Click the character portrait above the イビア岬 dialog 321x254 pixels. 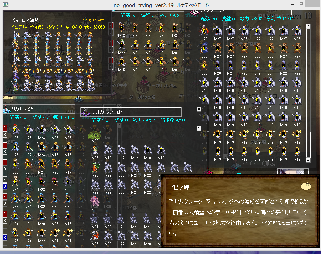293,171
